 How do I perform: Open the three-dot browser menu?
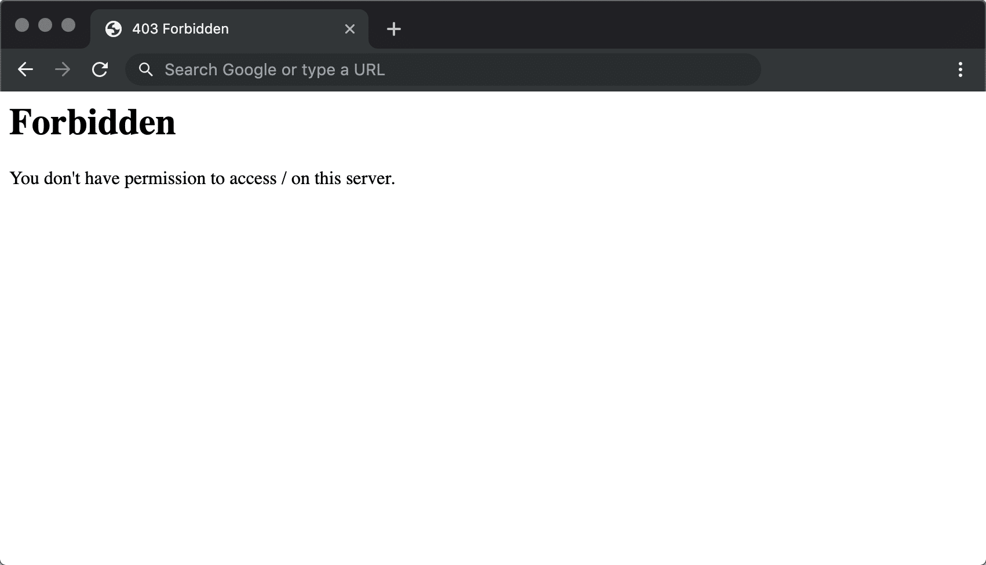(x=960, y=69)
